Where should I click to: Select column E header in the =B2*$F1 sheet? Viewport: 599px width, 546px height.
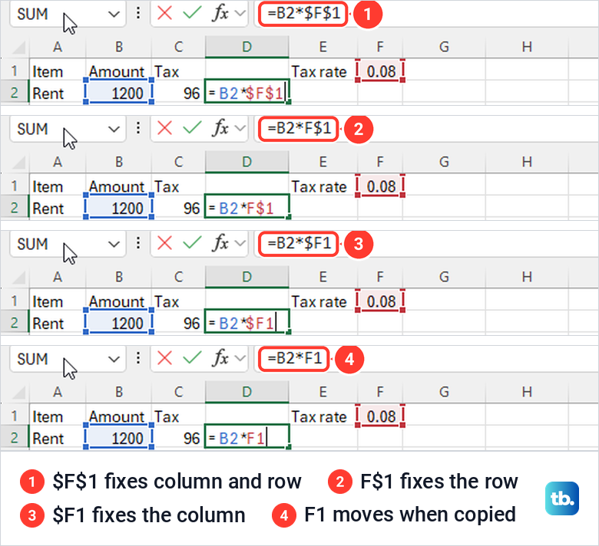(x=323, y=277)
